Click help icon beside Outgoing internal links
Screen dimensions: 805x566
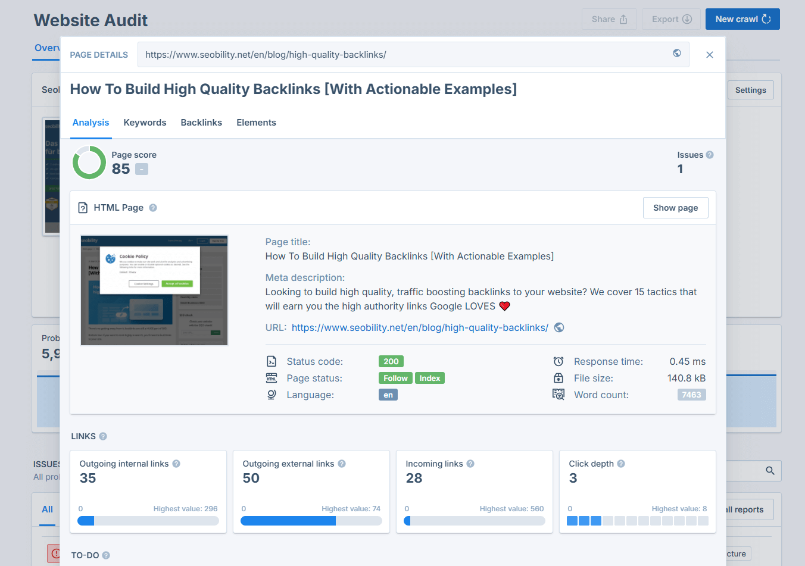pos(176,464)
